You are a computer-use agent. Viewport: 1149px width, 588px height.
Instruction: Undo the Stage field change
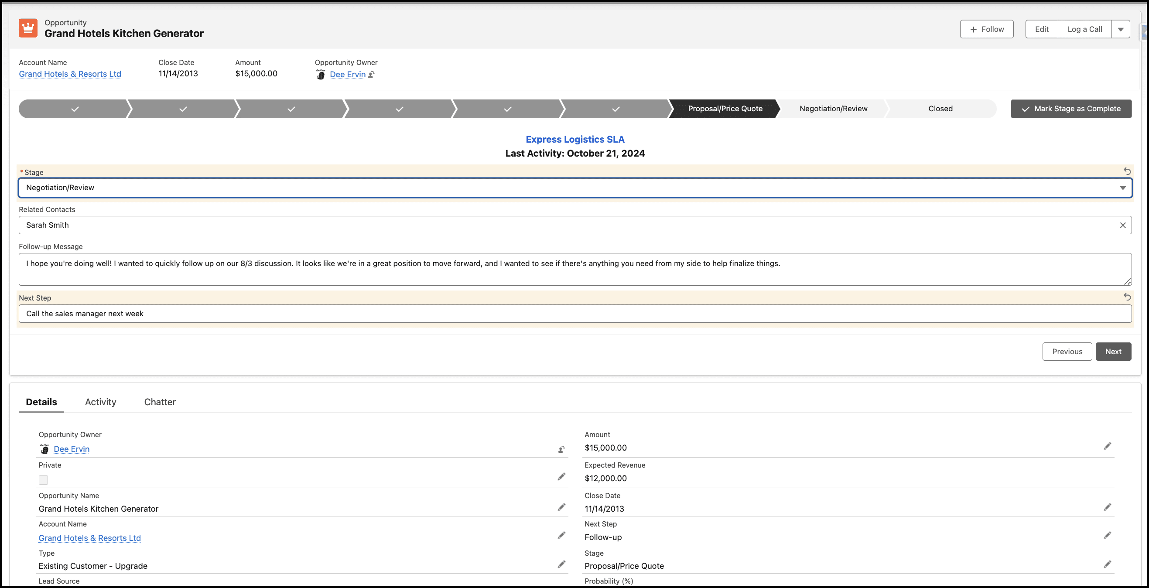click(x=1127, y=171)
